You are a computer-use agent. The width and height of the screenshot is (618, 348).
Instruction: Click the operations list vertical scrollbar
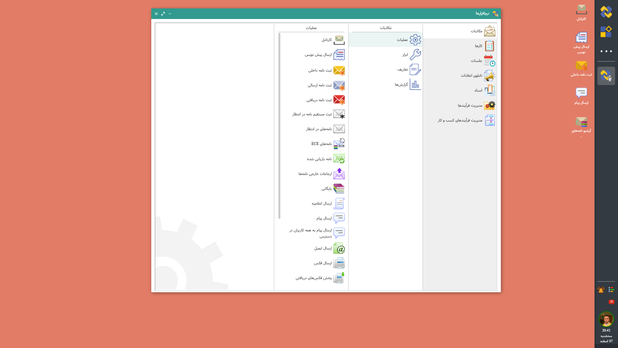tap(279, 126)
